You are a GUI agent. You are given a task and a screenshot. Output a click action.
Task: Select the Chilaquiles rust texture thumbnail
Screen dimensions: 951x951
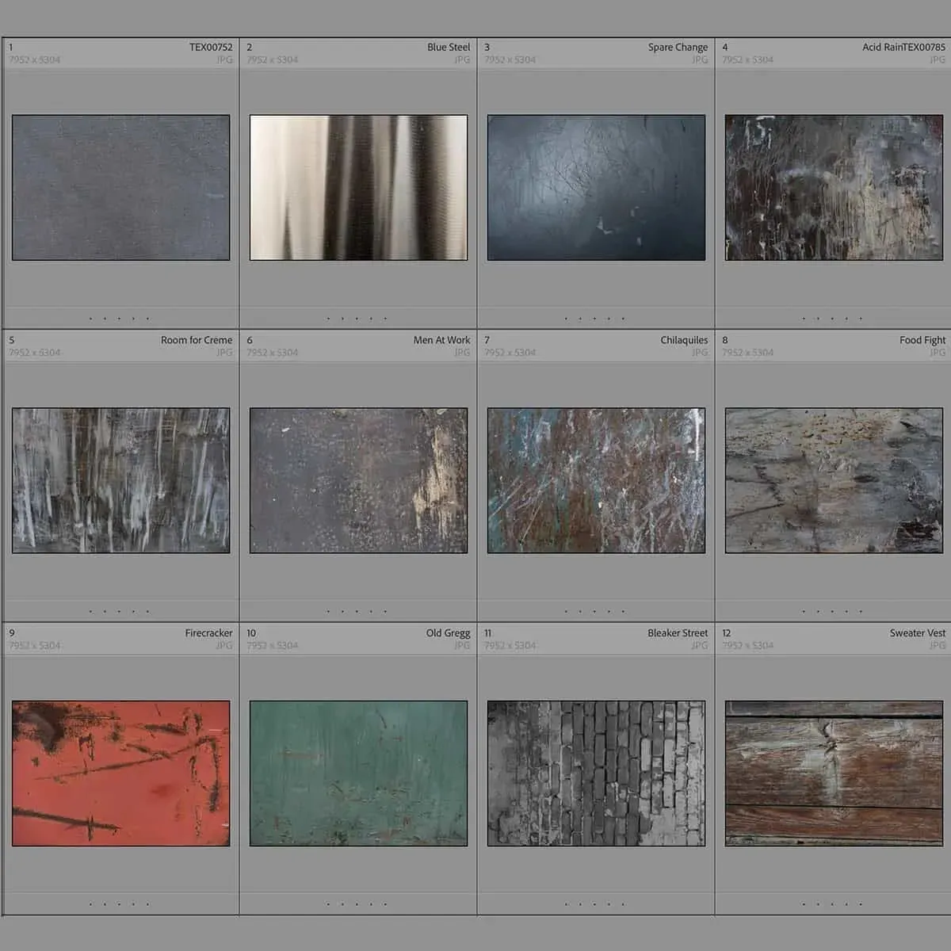click(x=596, y=480)
